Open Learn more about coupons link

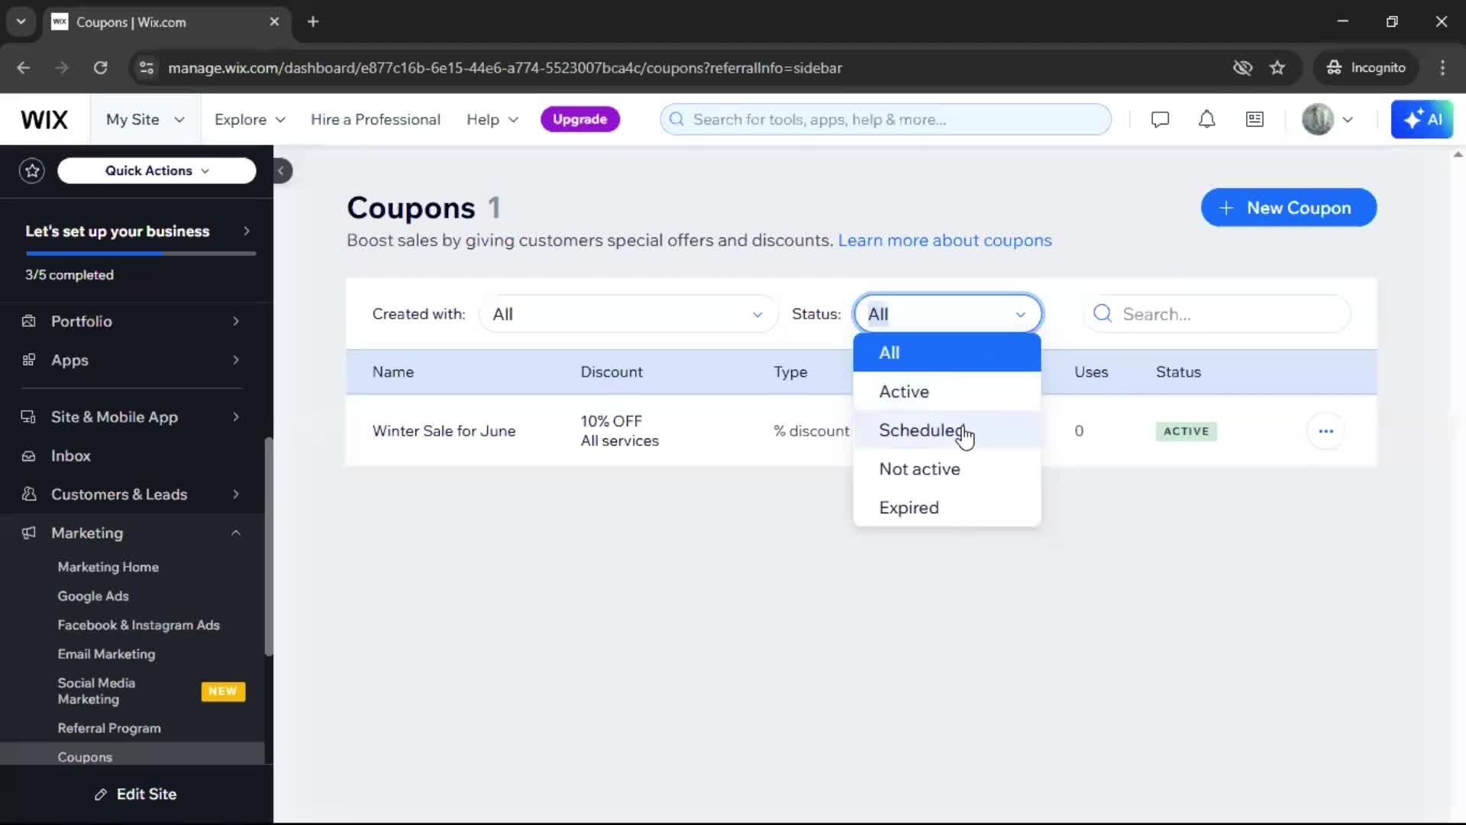[x=945, y=240]
